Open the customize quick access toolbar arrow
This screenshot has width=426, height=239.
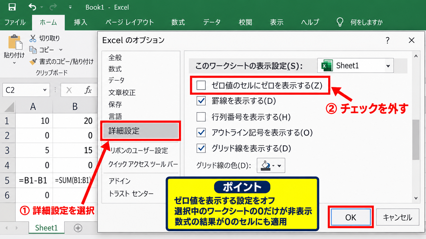70,7
